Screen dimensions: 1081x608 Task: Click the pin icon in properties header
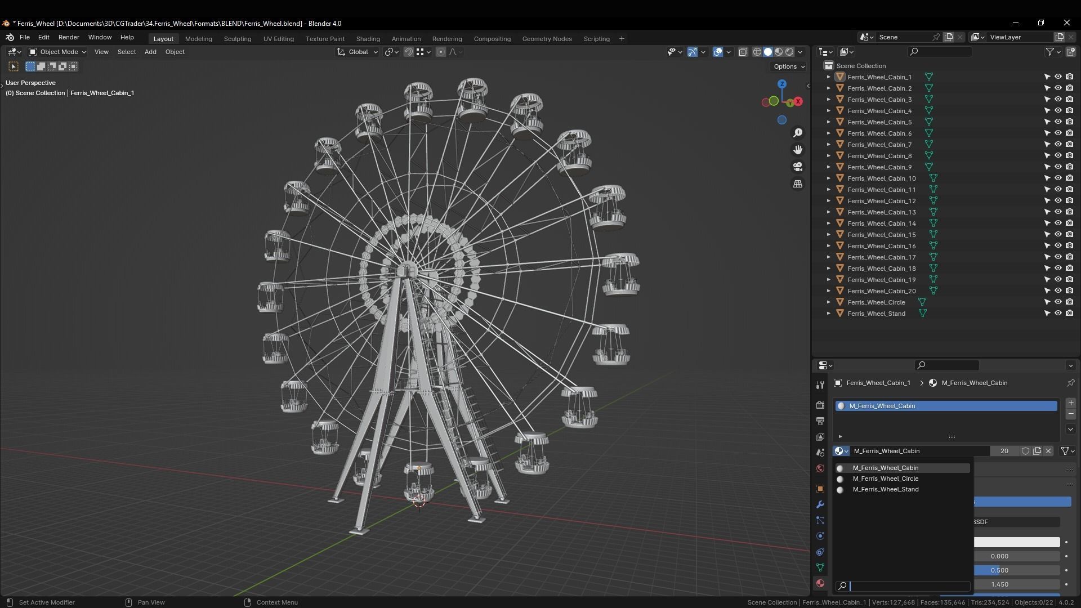[1070, 383]
